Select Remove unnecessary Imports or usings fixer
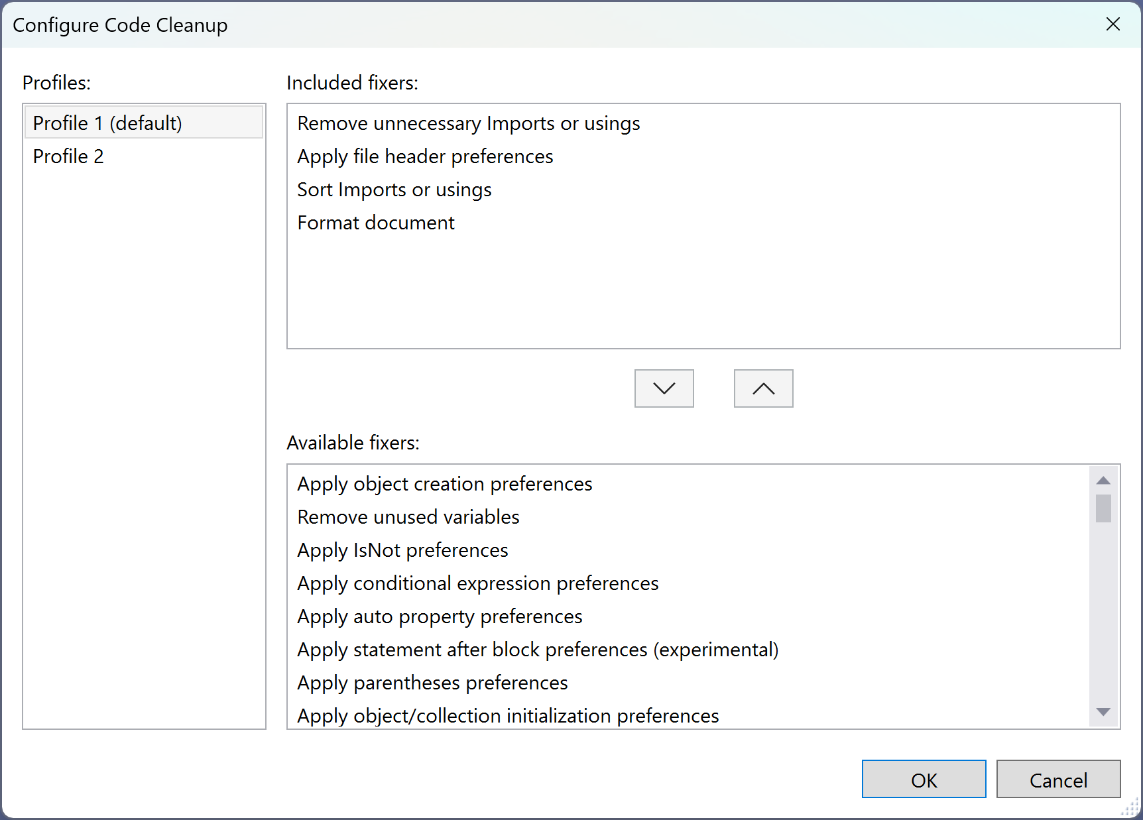This screenshot has height=820, width=1143. [x=469, y=123]
